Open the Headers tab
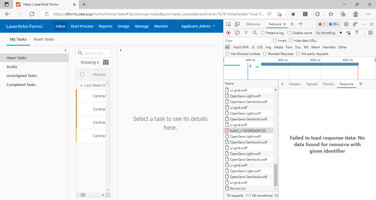Viewport: 376px width, 200px height. tap(295, 84)
